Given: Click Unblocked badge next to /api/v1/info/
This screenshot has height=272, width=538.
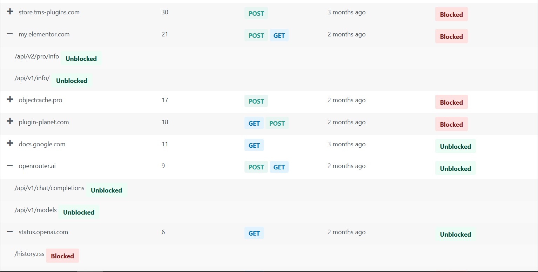Looking at the screenshot, I should coord(72,81).
